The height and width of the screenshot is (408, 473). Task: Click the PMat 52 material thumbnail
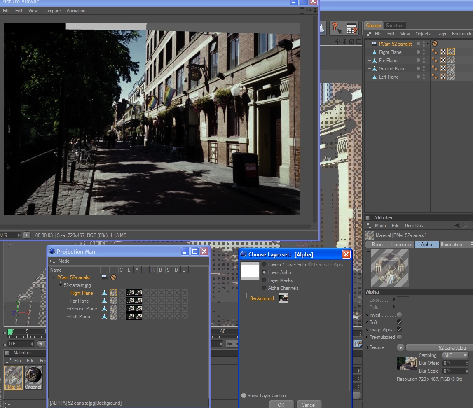click(x=13, y=375)
